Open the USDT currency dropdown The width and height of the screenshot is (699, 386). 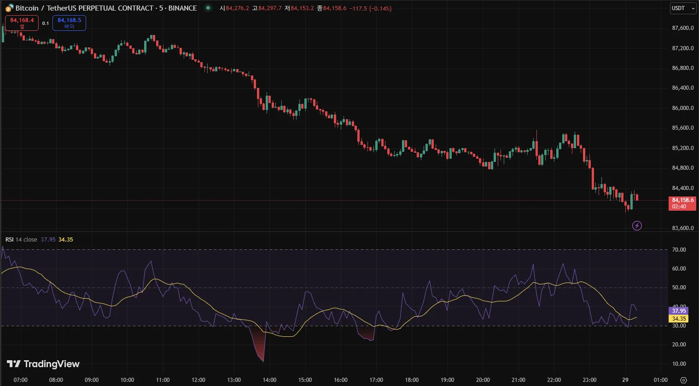pyautogui.click(x=682, y=8)
